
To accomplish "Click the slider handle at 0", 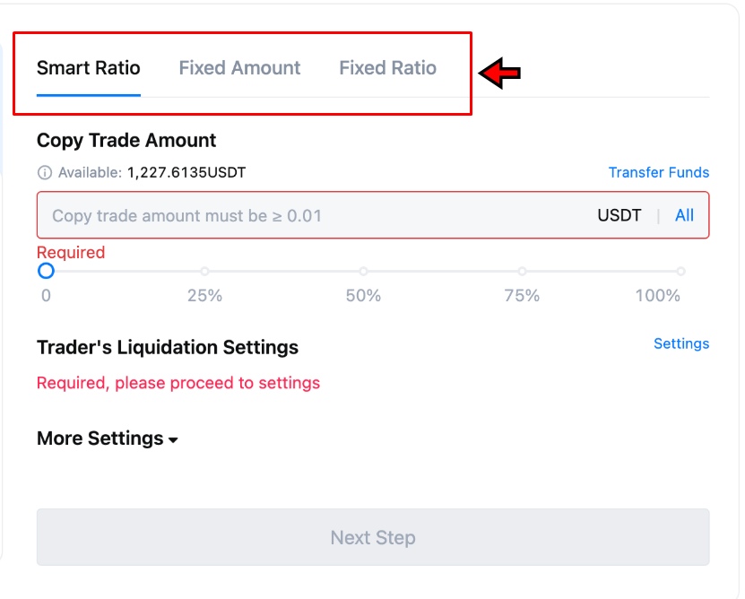I will [46, 271].
